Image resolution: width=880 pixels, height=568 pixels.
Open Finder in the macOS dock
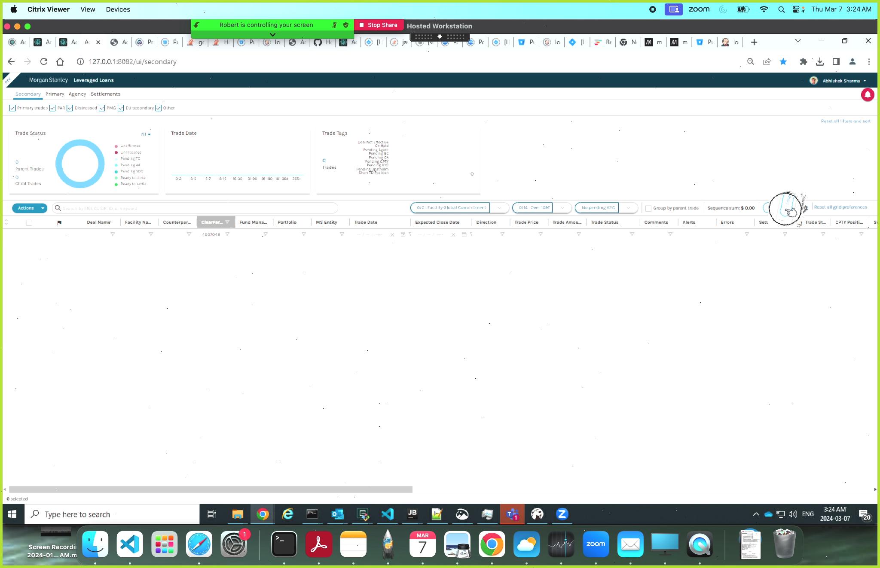pyautogui.click(x=95, y=544)
